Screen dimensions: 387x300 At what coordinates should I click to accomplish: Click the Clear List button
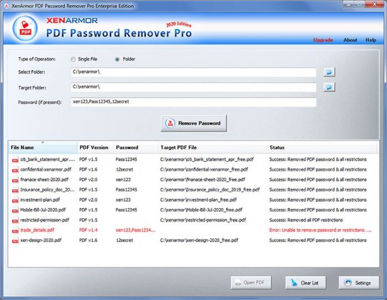[x=306, y=283]
